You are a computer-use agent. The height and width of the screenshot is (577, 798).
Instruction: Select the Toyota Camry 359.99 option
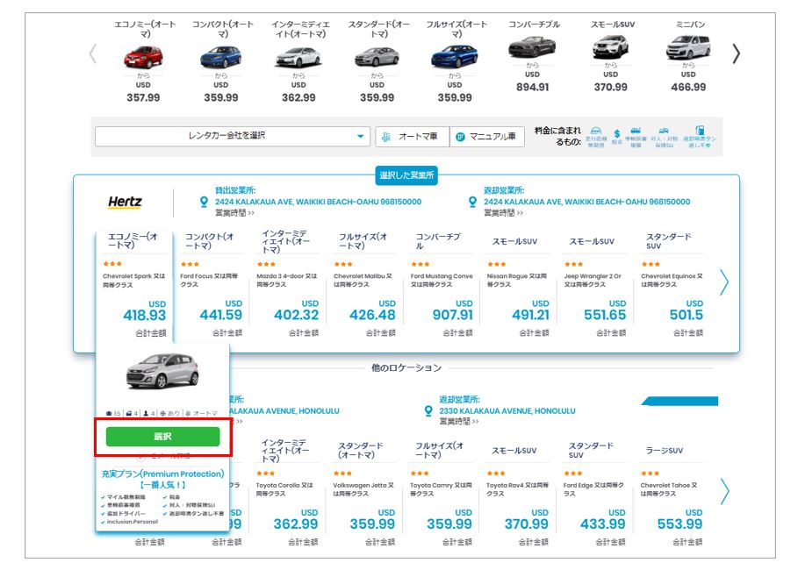tap(442, 493)
